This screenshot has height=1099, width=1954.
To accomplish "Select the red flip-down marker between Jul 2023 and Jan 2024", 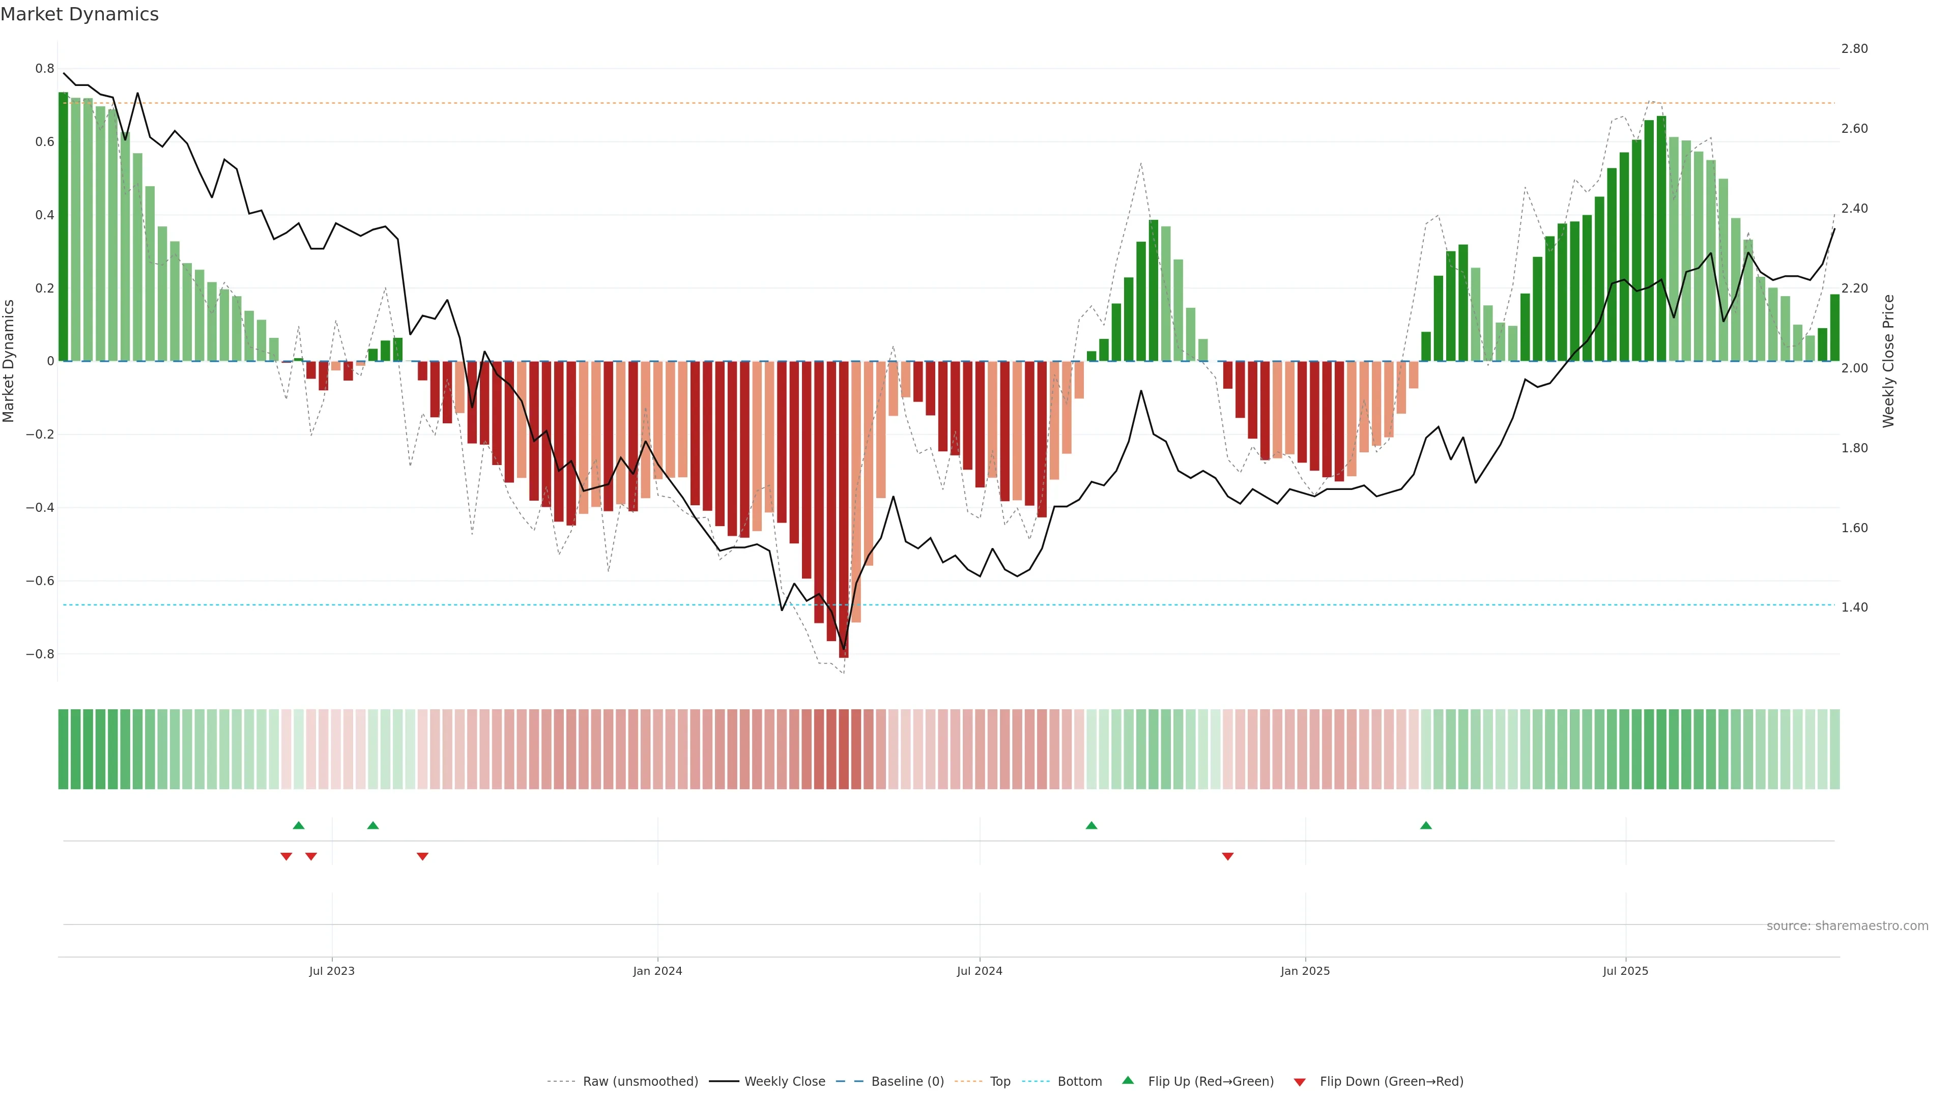I will click(422, 856).
